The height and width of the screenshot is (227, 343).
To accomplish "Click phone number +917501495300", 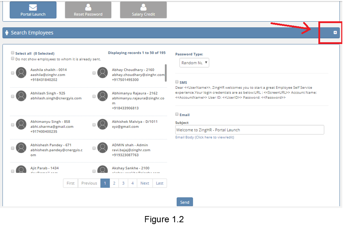I will [125, 80].
